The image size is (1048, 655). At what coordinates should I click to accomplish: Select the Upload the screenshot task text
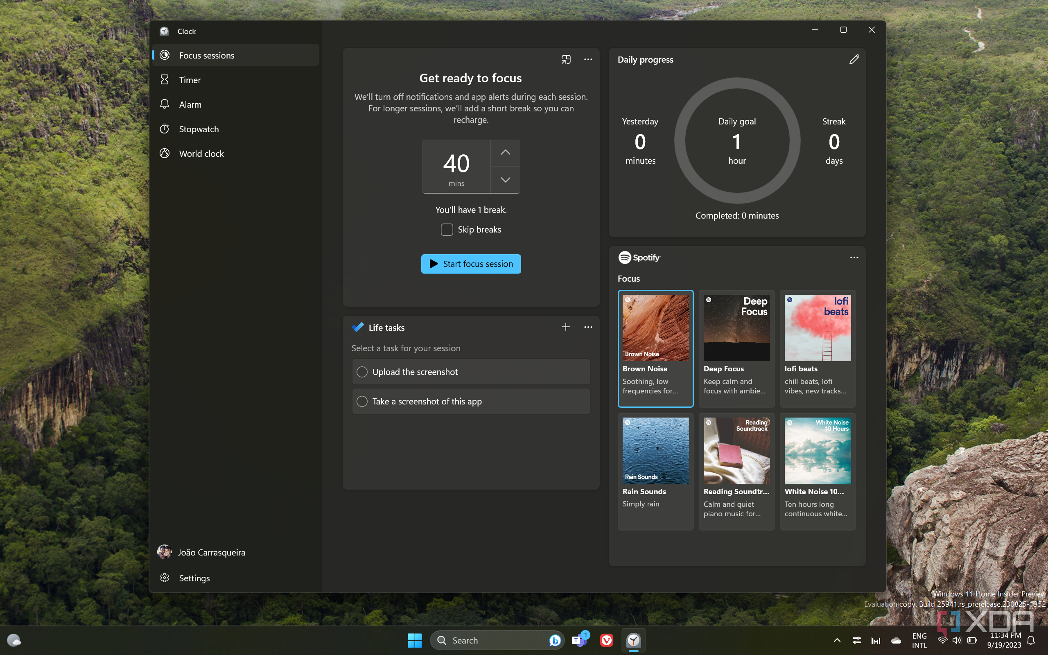pos(415,372)
